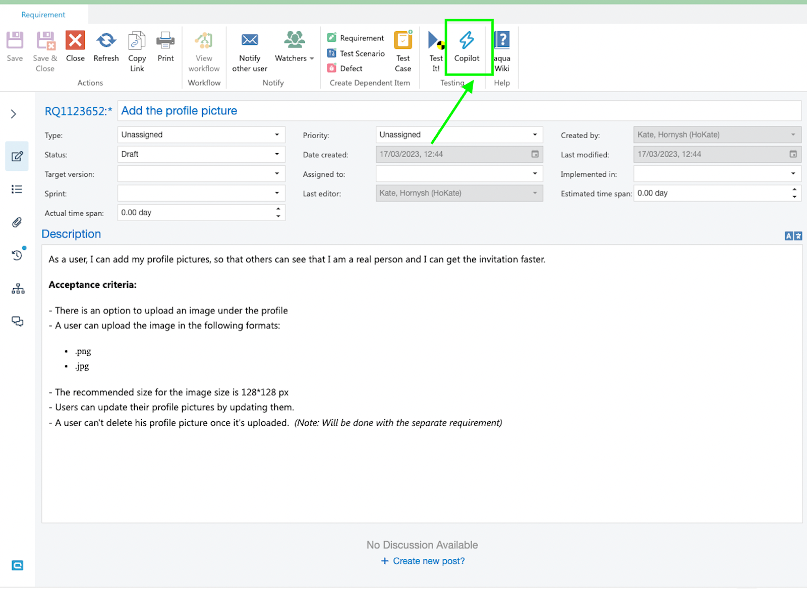
Task: Select the Requirement tab
Action: click(x=43, y=15)
